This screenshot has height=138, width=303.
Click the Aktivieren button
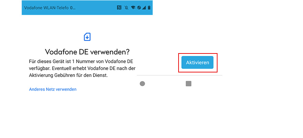pyautogui.click(x=197, y=62)
